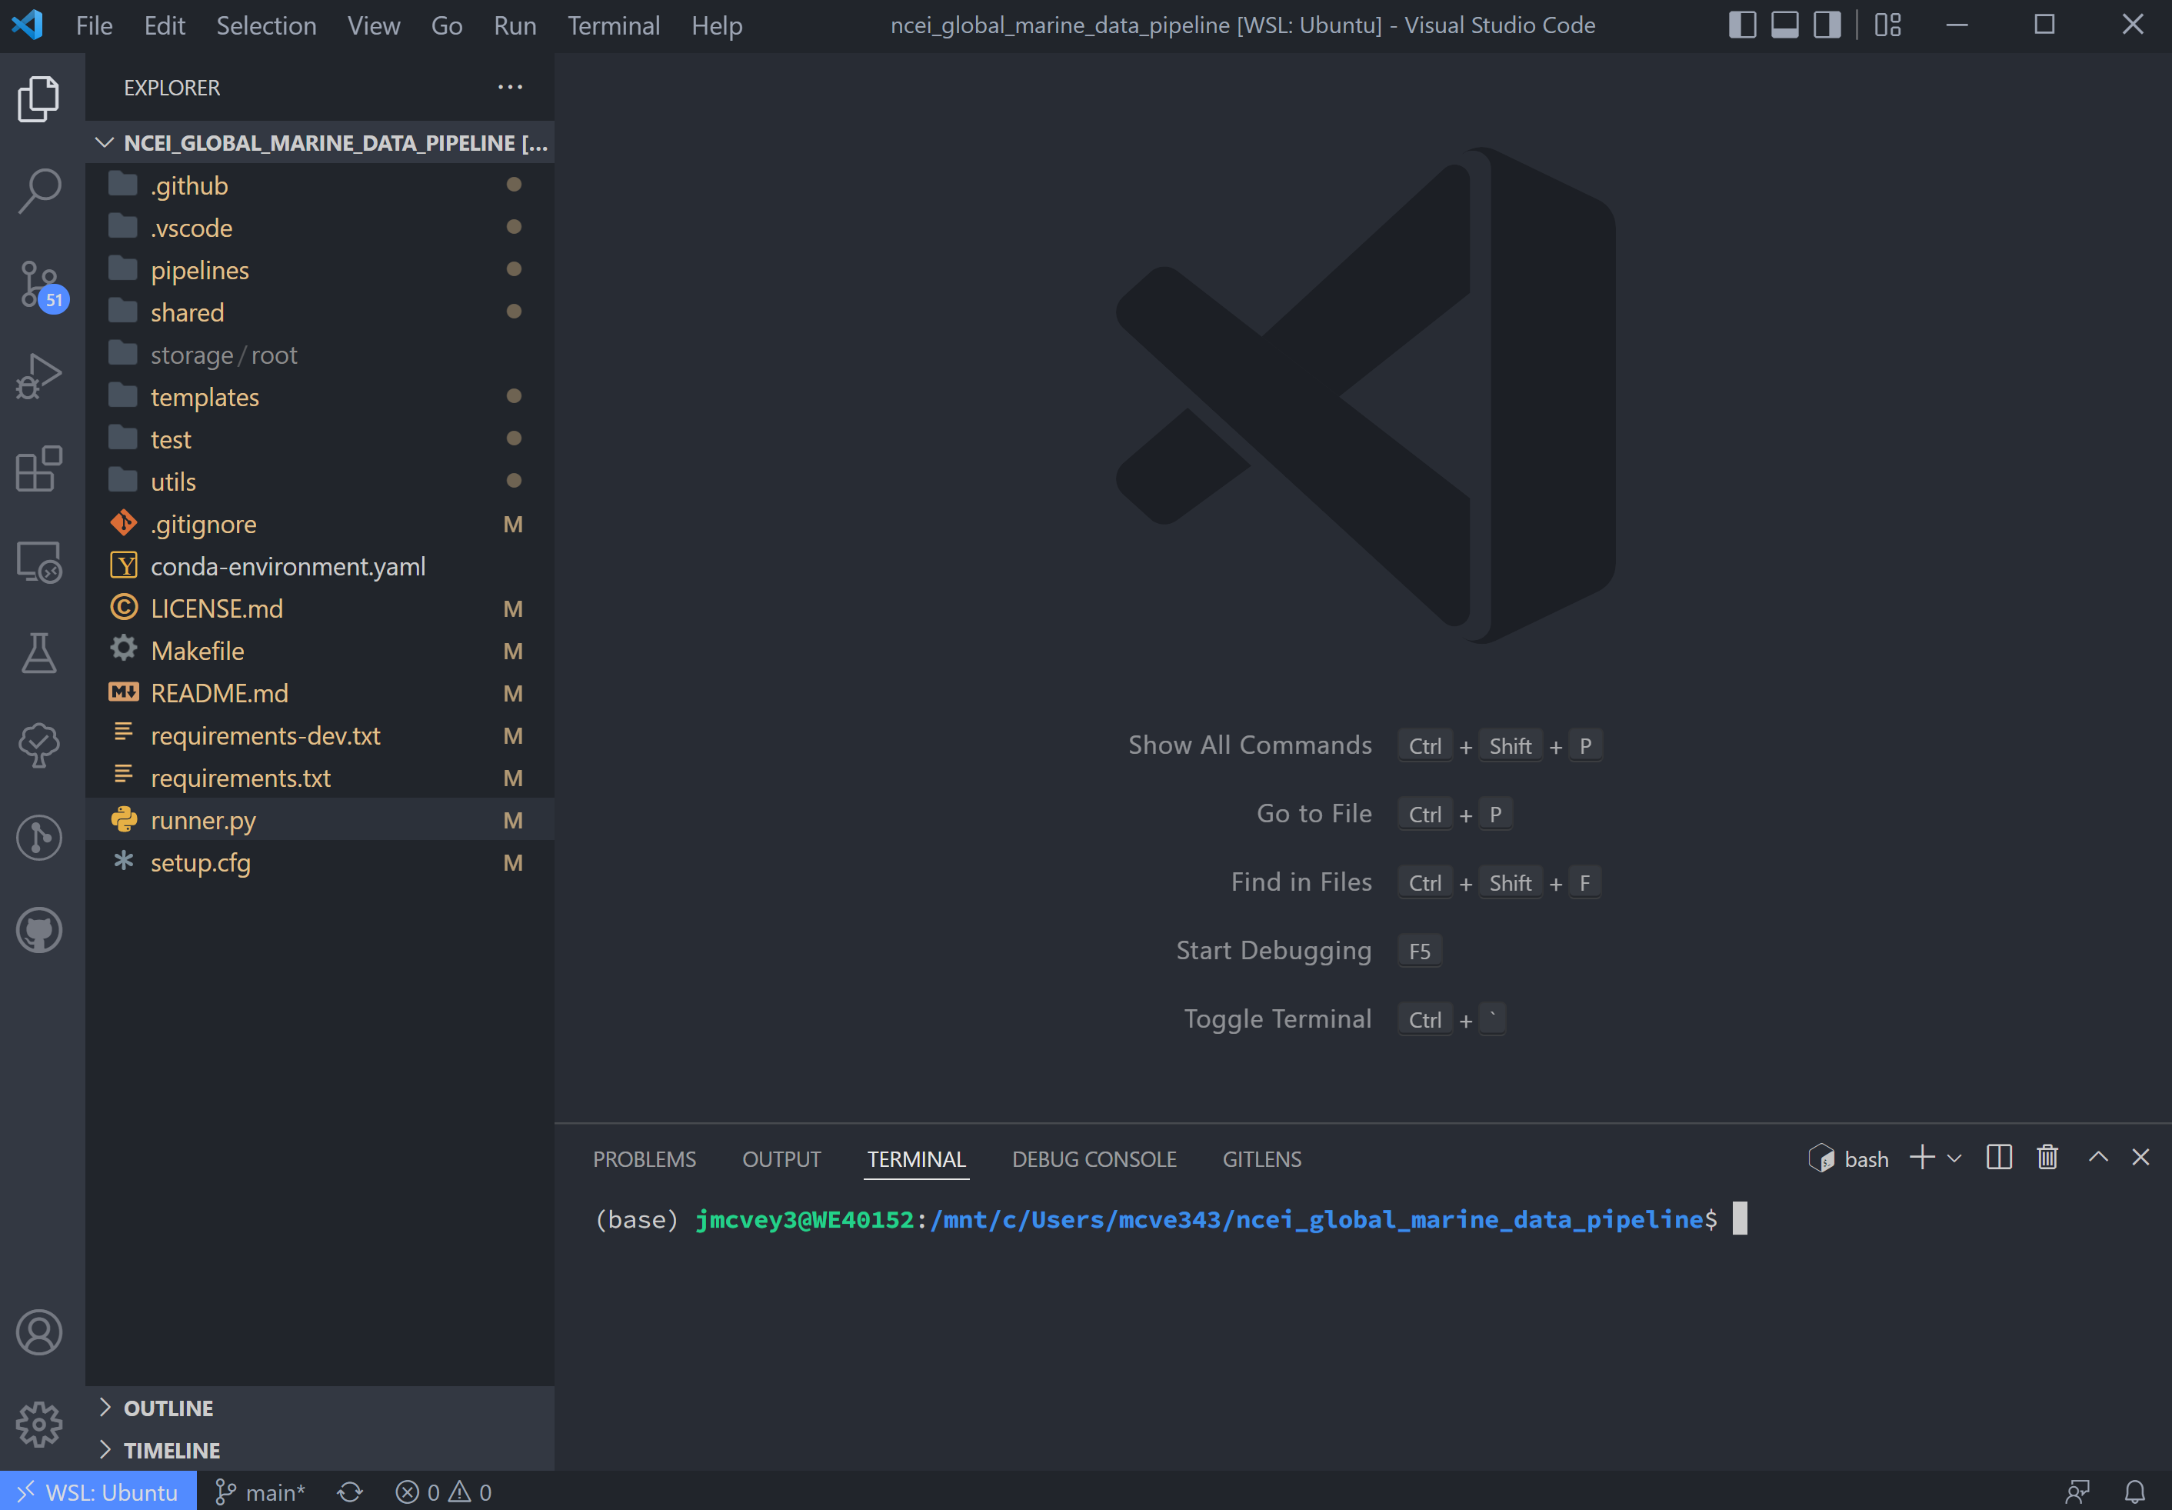Image resolution: width=2172 pixels, height=1510 pixels.
Task: Toggle primary side bar layout icon
Action: (x=1741, y=25)
